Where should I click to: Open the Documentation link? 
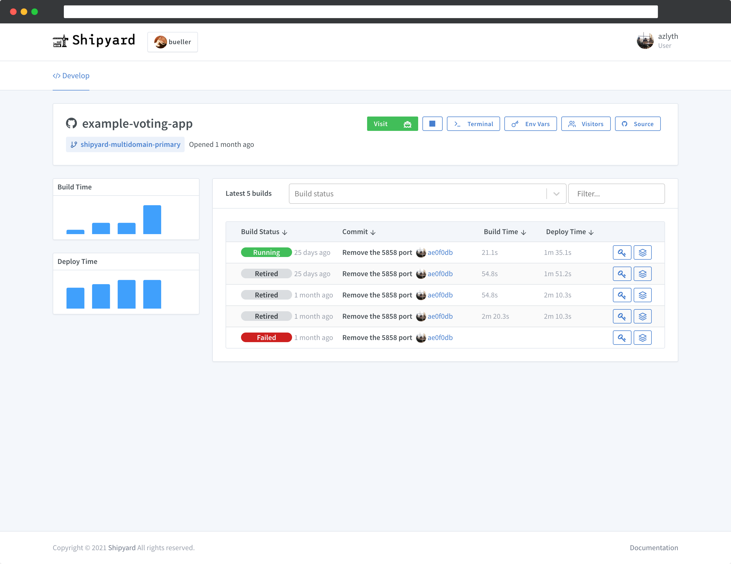pyautogui.click(x=654, y=548)
